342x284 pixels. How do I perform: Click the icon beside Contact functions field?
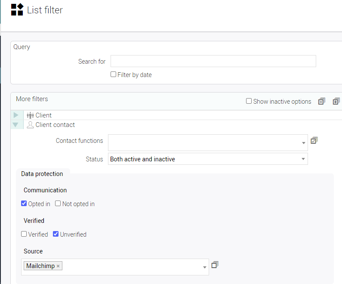pyautogui.click(x=314, y=140)
